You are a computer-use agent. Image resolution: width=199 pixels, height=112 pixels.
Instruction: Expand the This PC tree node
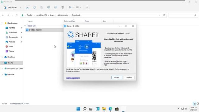(x=2, y=63)
